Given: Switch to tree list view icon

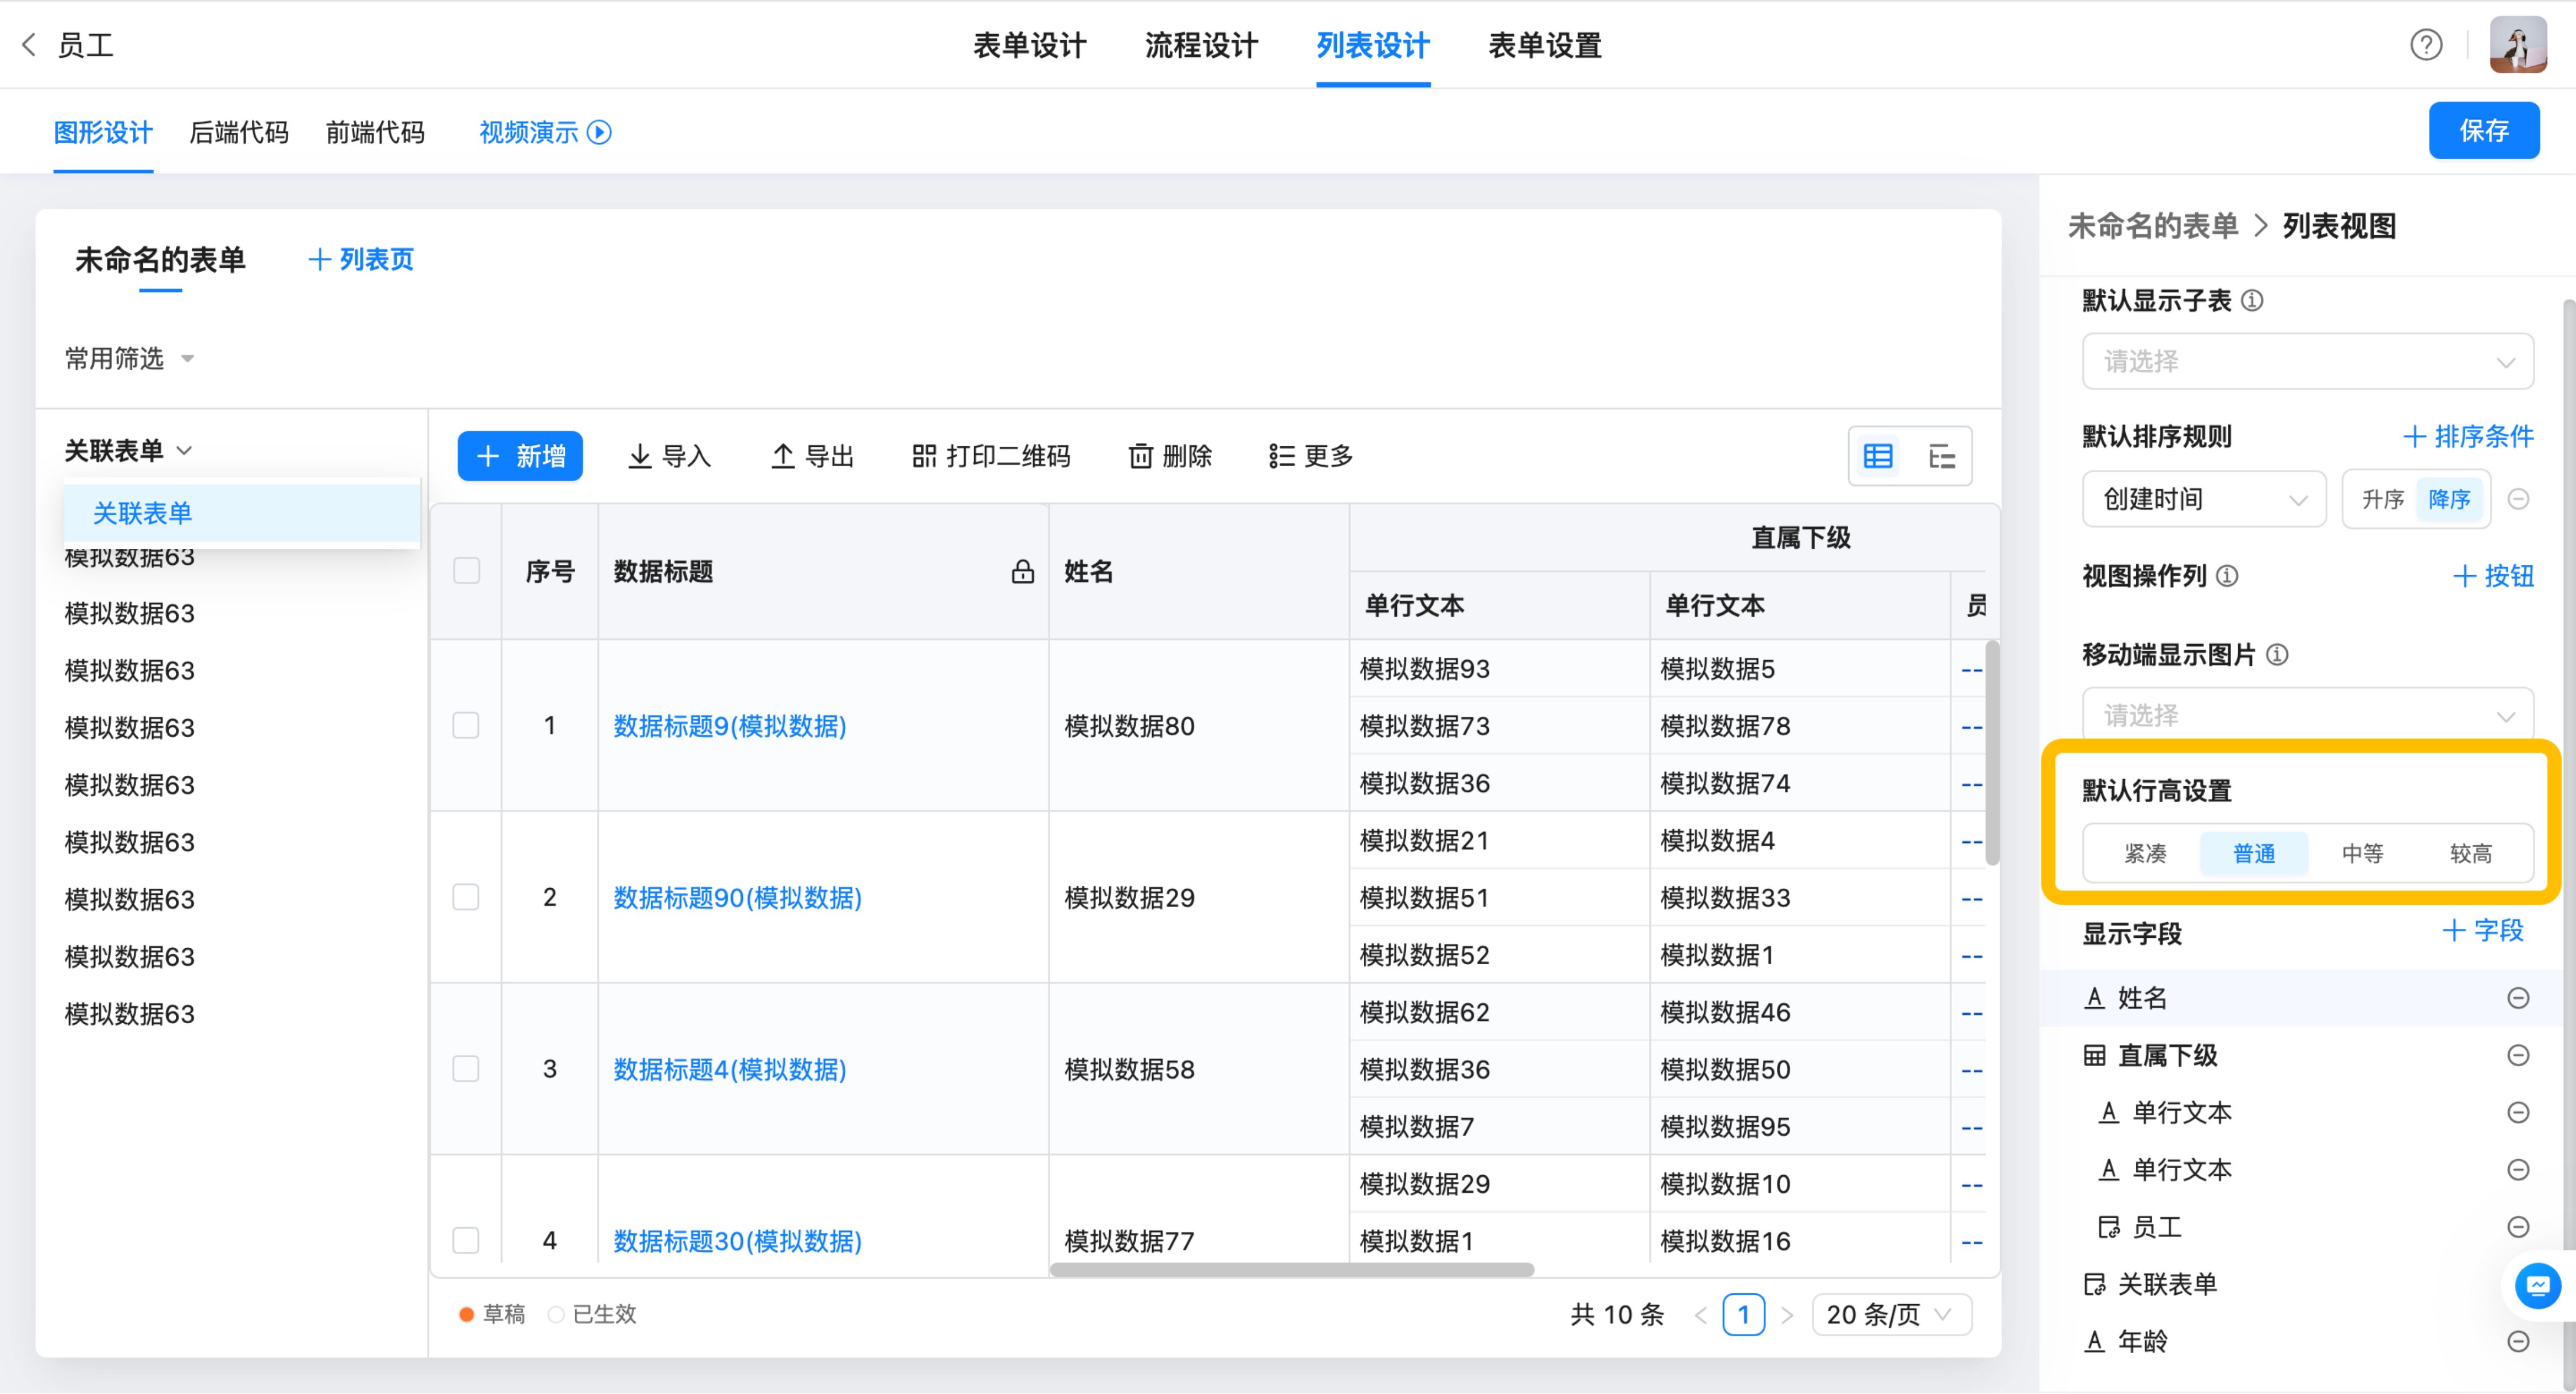Looking at the screenshot, I should pyautogui.click(x=1941, y=457).
